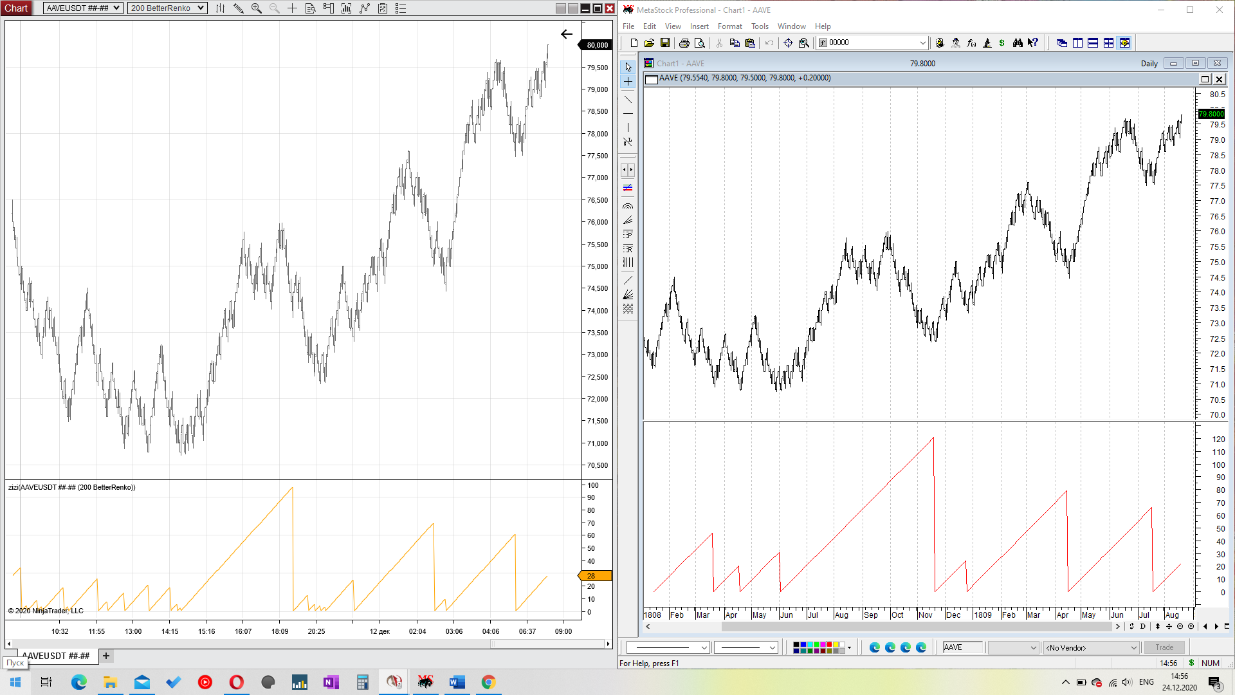Select the trendline drawing tool in left palette
1235x695 pixels.
pos(628,100)
